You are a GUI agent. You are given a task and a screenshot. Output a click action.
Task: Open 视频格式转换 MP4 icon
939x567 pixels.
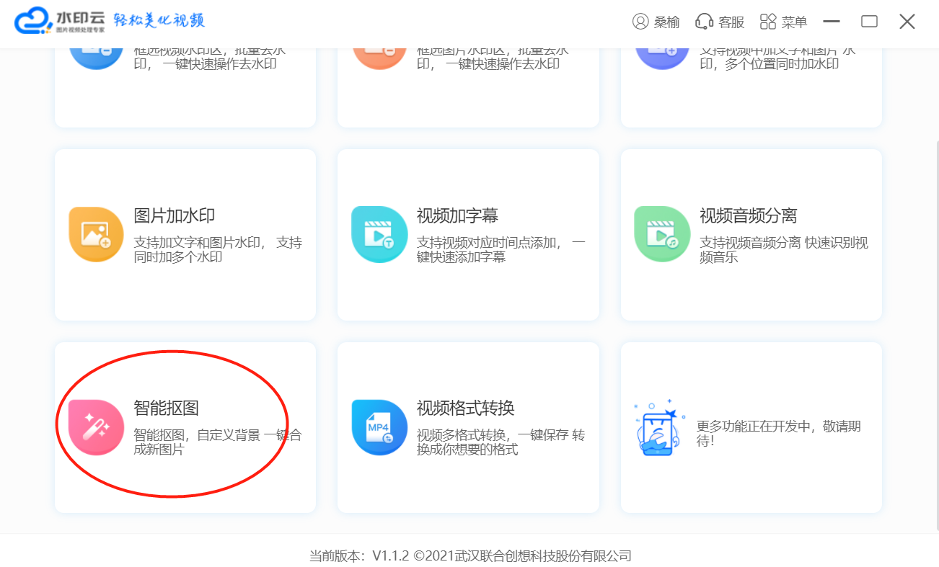coord(379,427)
